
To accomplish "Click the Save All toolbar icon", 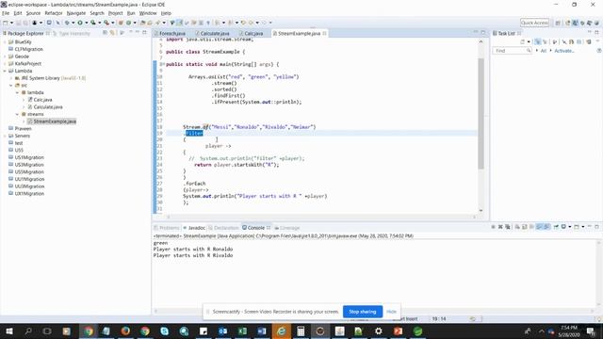I will click(x=25, y=23).
